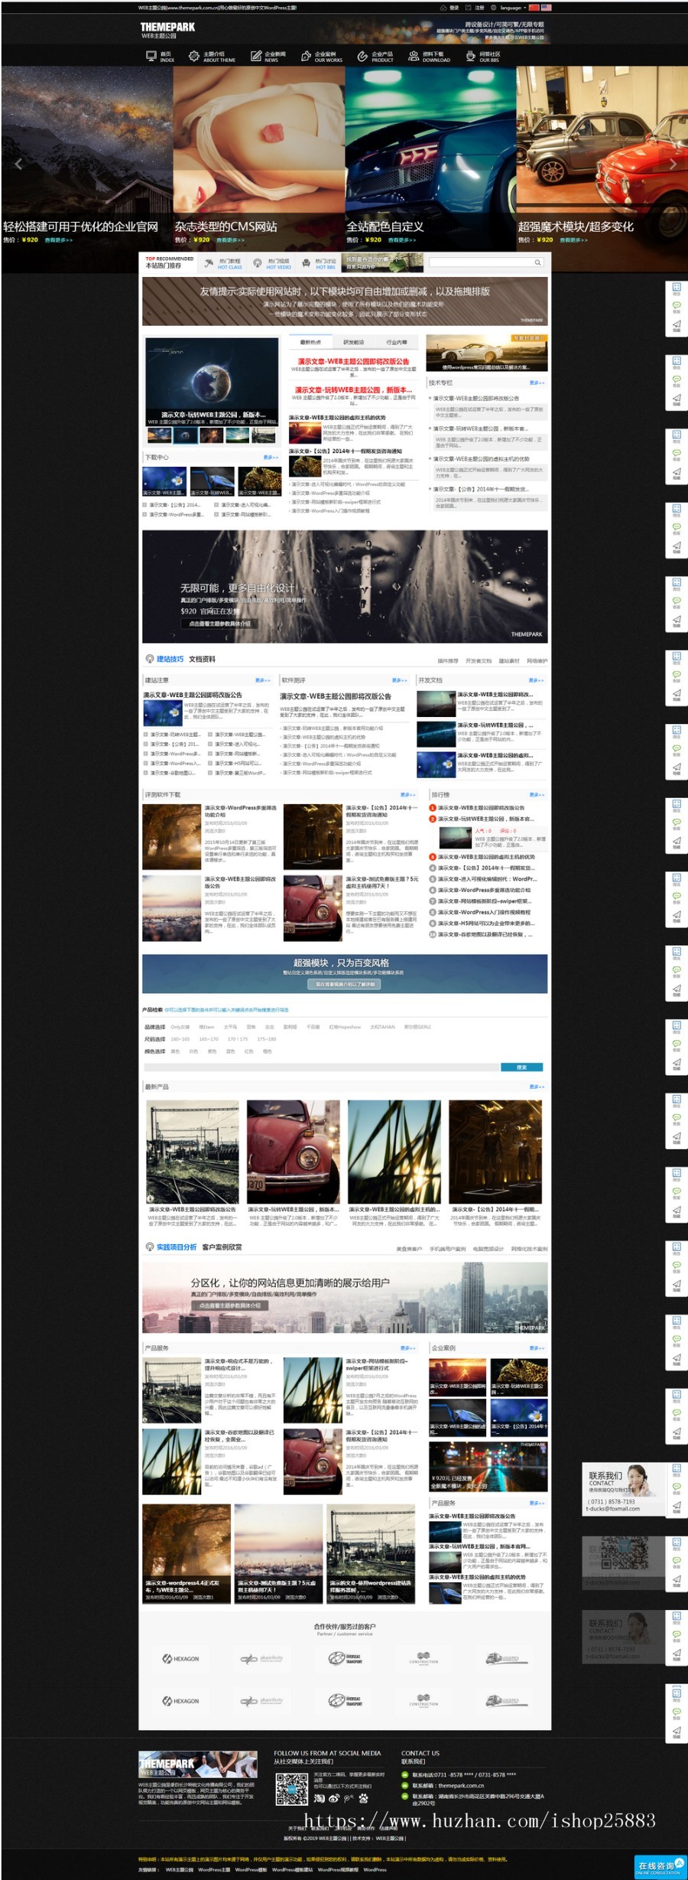Switch to the 行业内幕 tab
This screenshot has width=688, height=1880.
pyautogui.click(x=397, y=342)
